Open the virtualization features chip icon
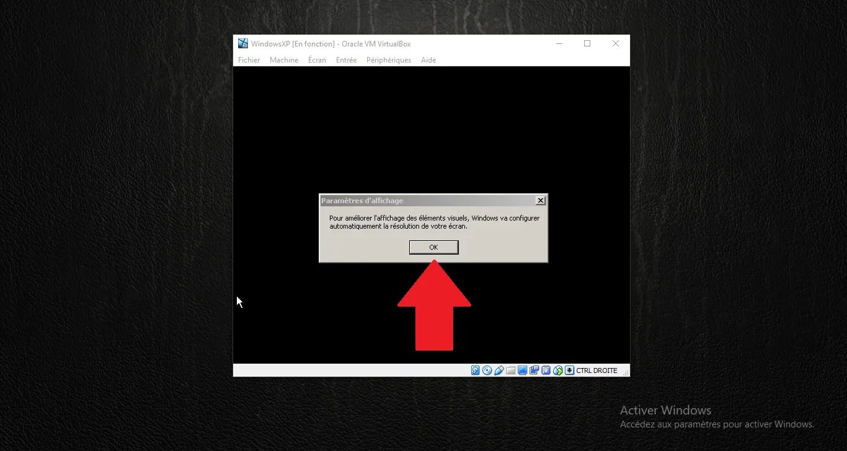Screen dimensions: 847x451 546,370
